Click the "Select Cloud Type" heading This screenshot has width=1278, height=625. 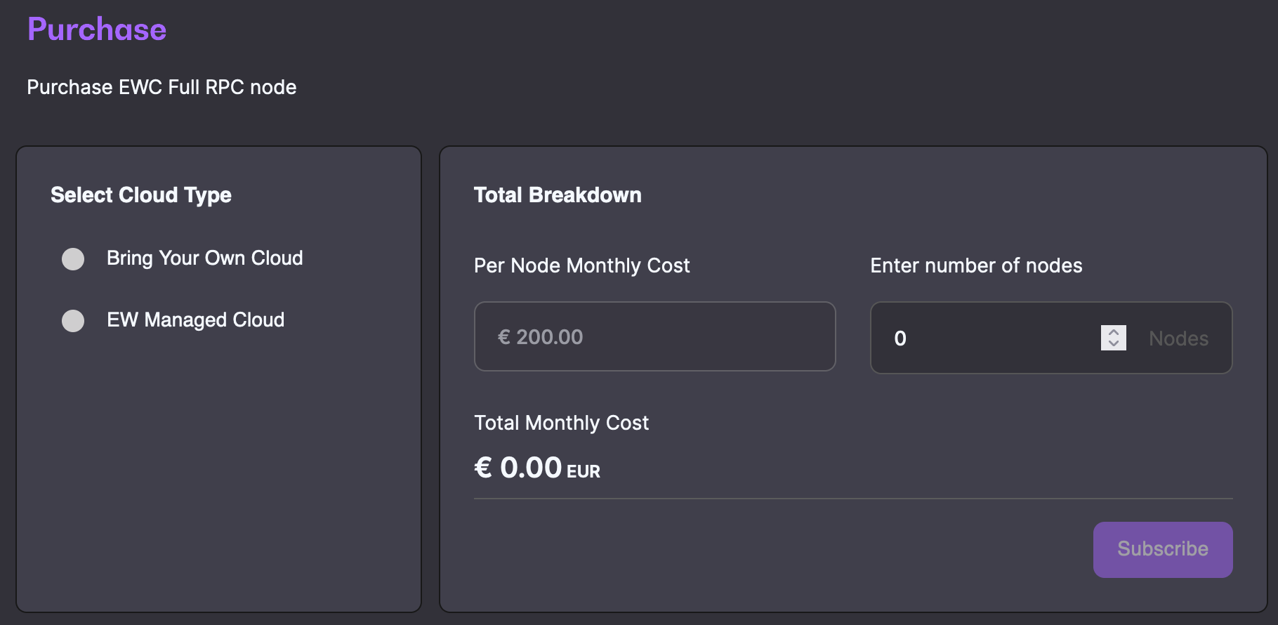141,195
